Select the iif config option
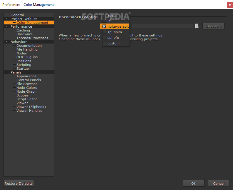The height and width of the screenshot is (190, 233). (115, 21)
